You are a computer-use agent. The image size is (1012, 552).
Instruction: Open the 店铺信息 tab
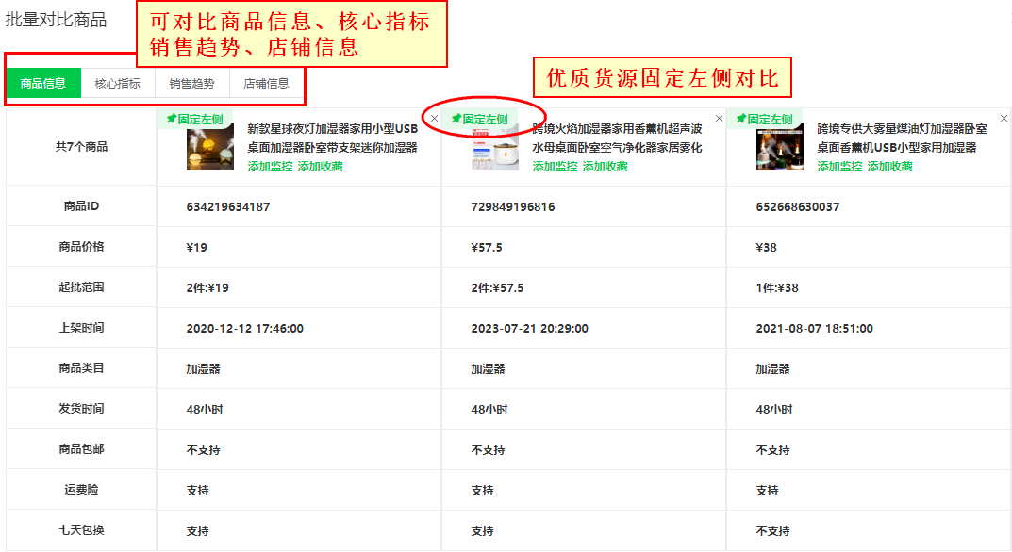(x=266, y=83)
